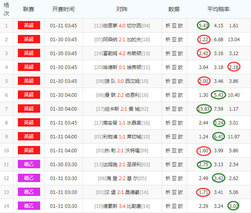Click team name 纽卡斯

coord(112,109)
